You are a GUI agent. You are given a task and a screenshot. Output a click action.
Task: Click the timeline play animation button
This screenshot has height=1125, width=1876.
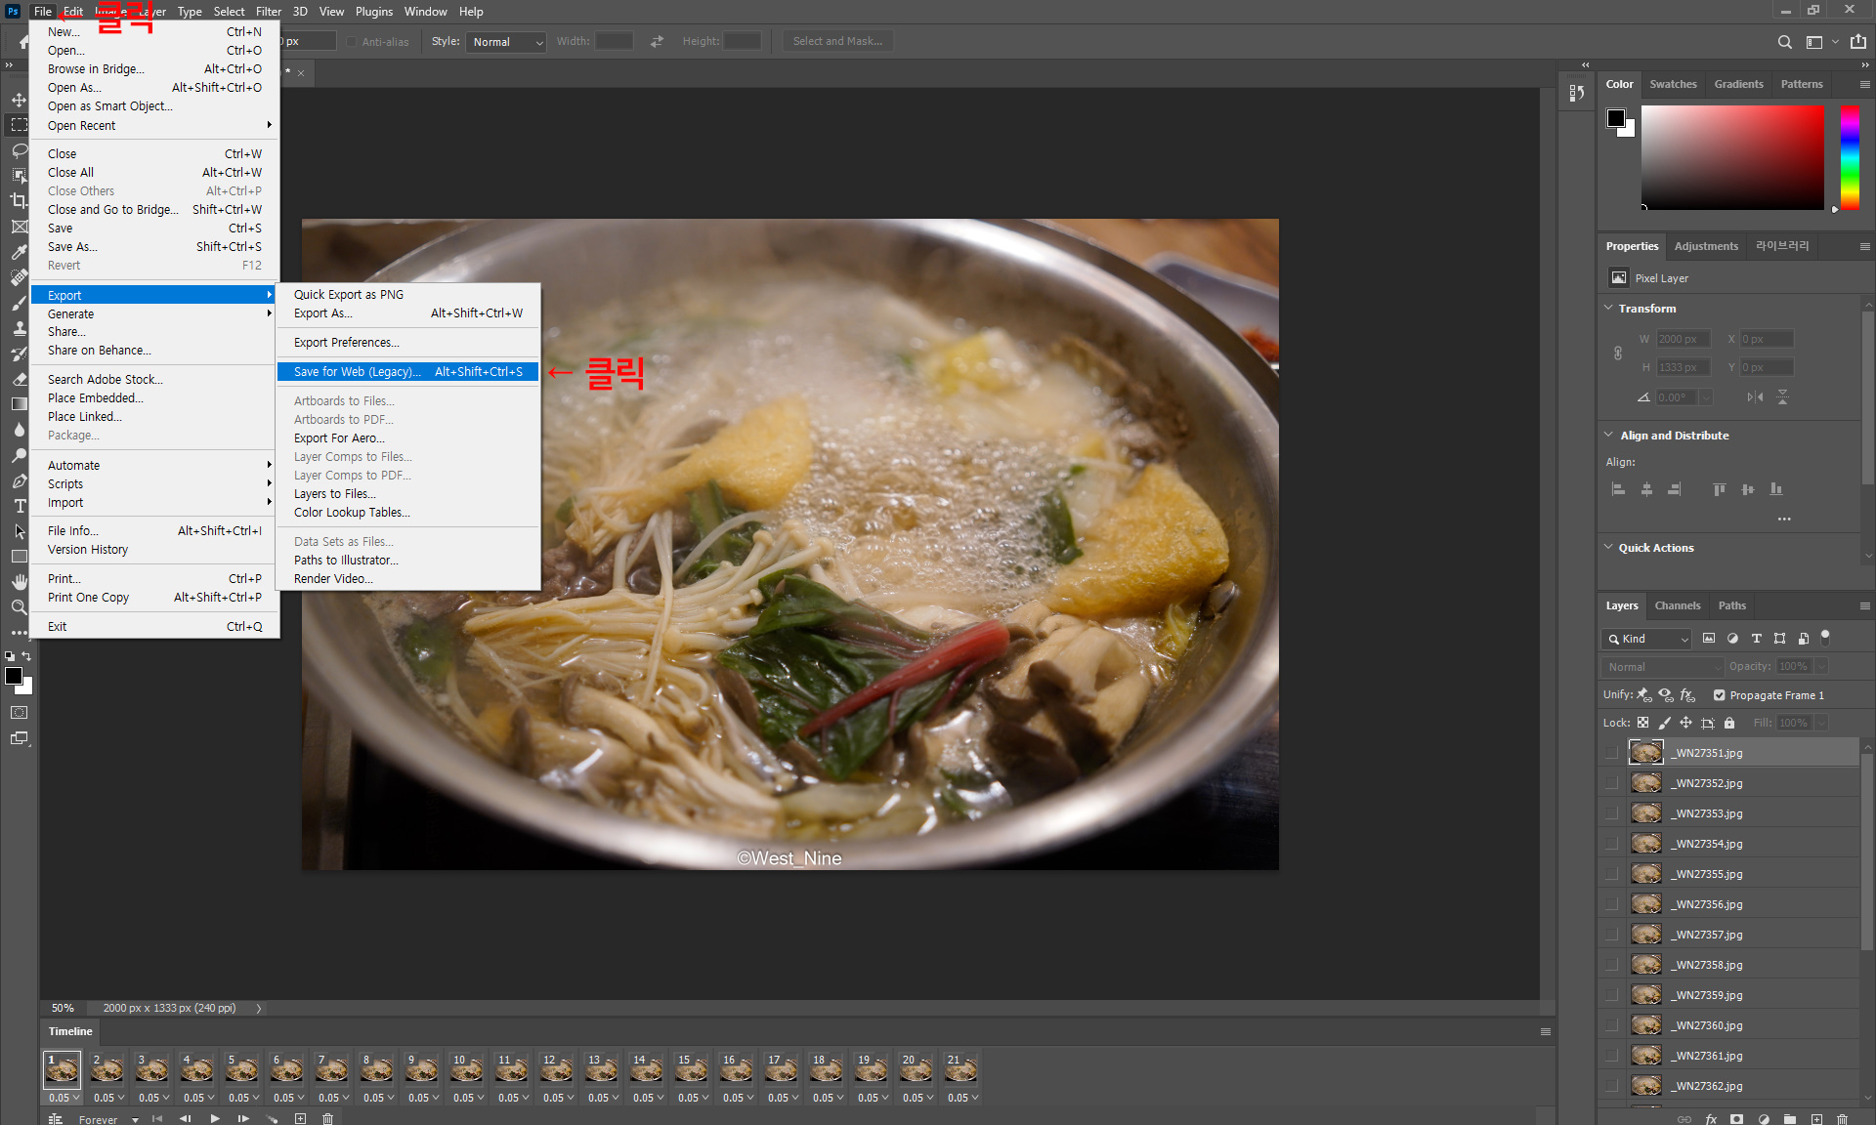coord(215,1119)
